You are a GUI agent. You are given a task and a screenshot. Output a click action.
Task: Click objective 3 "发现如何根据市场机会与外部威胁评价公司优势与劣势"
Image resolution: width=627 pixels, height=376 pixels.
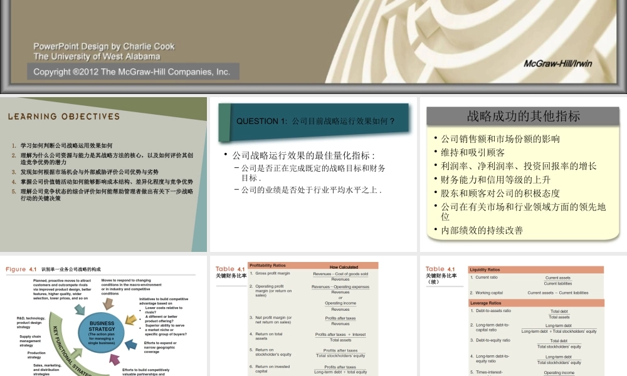[x=90, y=172]
